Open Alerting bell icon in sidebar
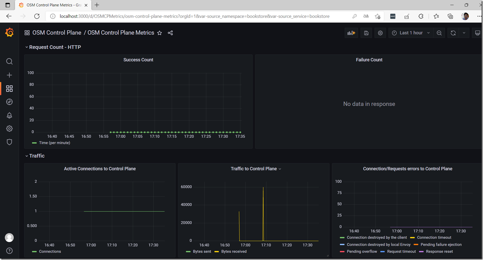Screen dimensions: 483x260 click(x=9, y=115)
